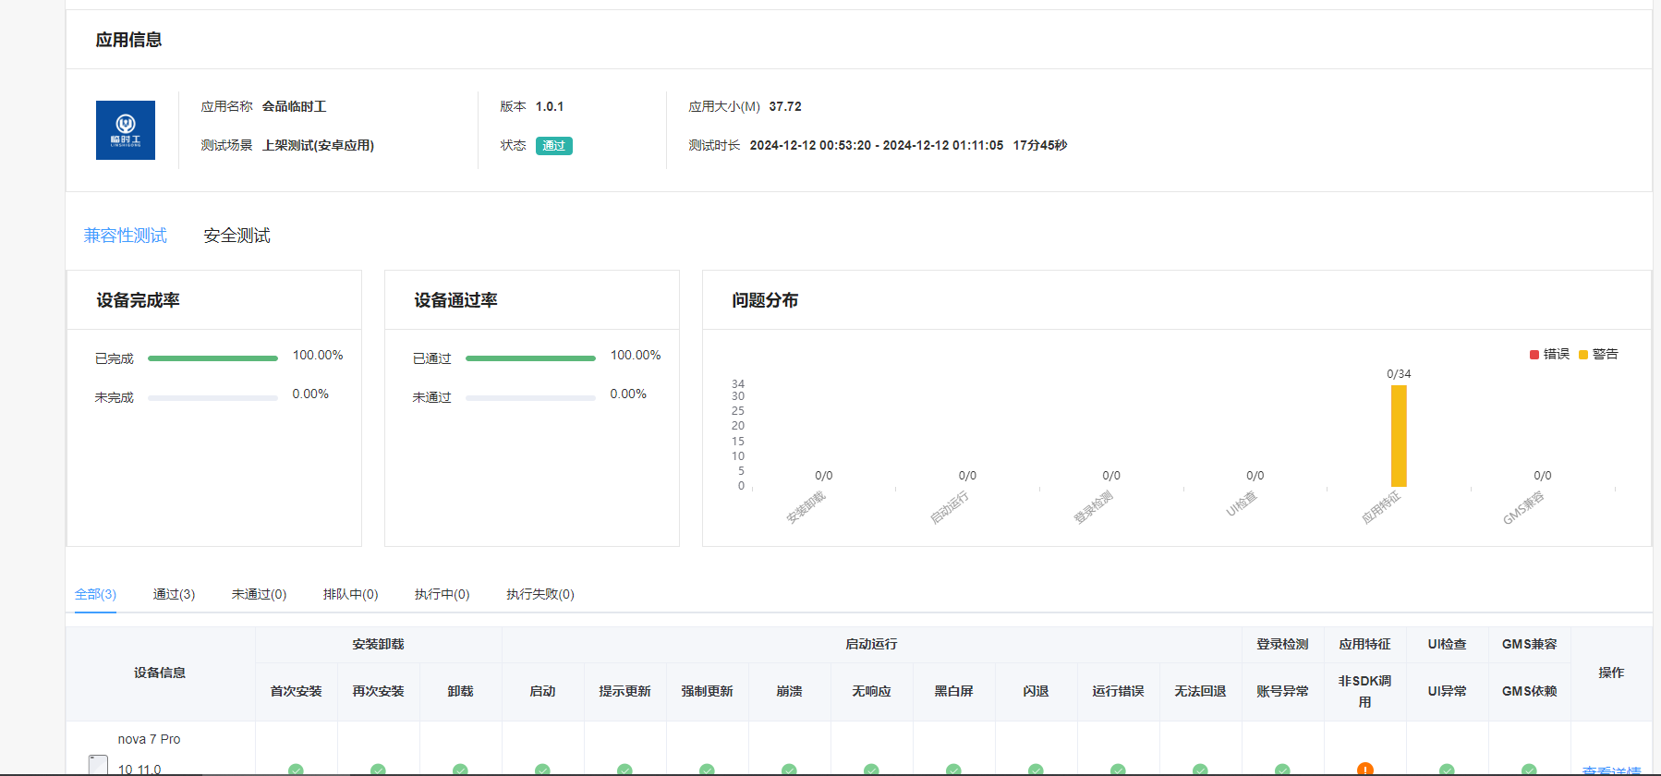The width and height of the screenshot is (1661, 776).
Task: Click the test duration 17分45秒 text
Action: (x=1039, y=145)
